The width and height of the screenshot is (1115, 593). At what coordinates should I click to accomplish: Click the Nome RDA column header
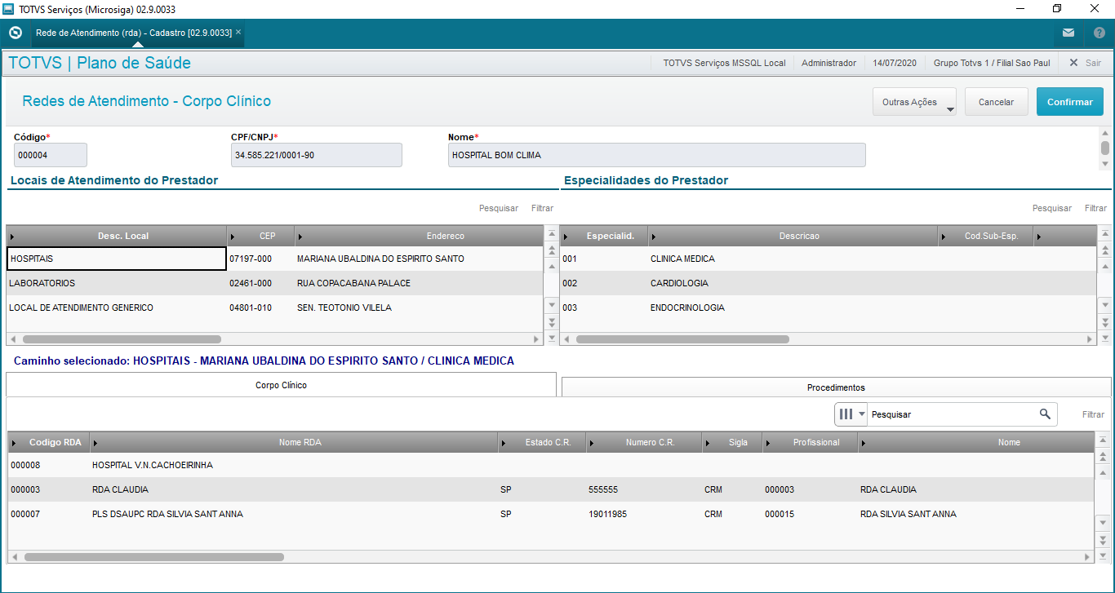pyautogui.click(x=294, y=442)
